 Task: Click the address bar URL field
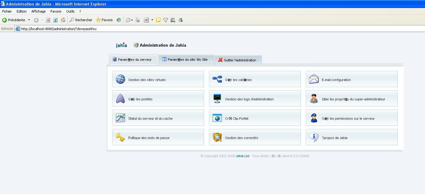tap(220, 29)
